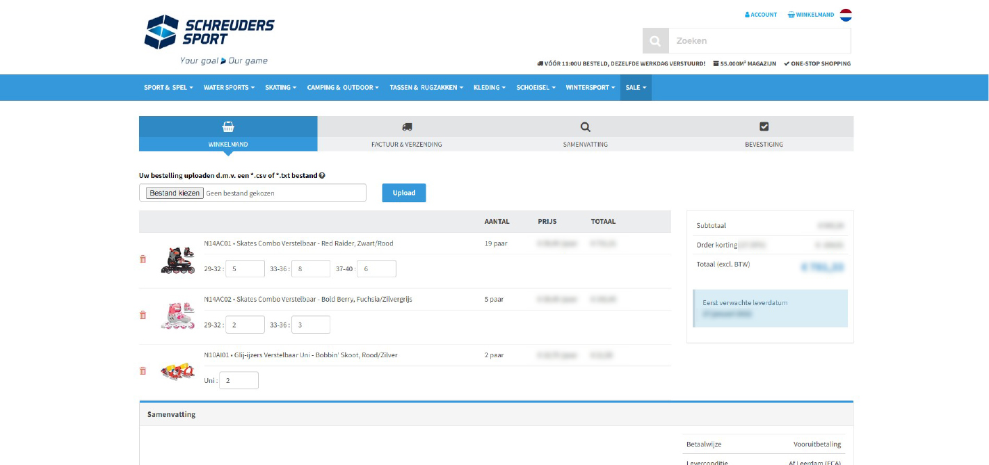Viewport: 989px width, 465px height.
Task: Click the Upload button
Action: 404,193
